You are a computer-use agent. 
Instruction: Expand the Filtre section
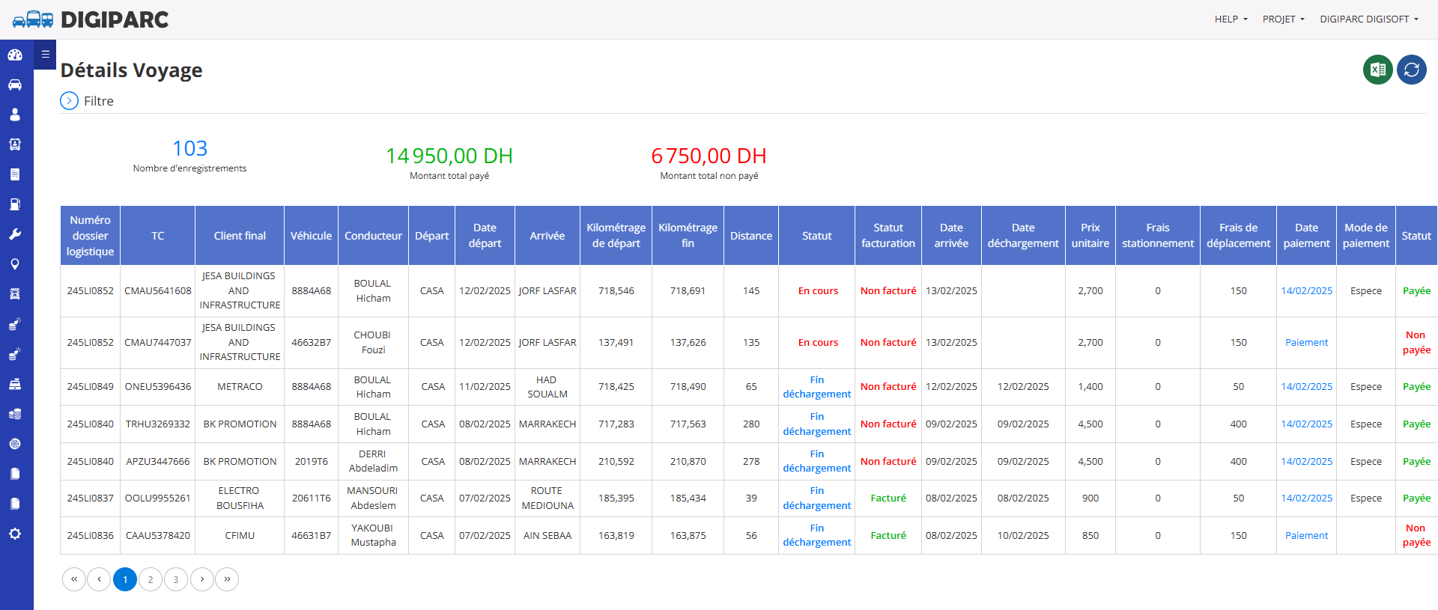(88, 101)
